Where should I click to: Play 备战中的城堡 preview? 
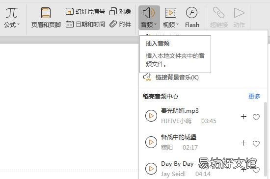point(151,142)
